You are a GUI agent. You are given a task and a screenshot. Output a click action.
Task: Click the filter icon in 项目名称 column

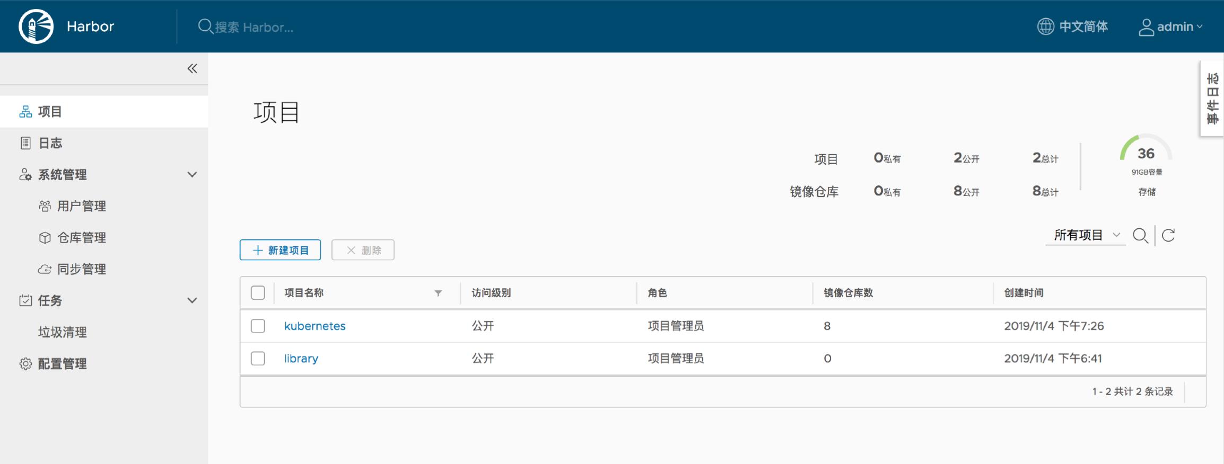click(x=438, y=293)
